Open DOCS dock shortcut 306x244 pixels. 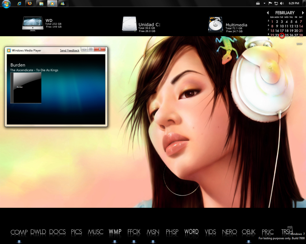[x=57, y=232]
